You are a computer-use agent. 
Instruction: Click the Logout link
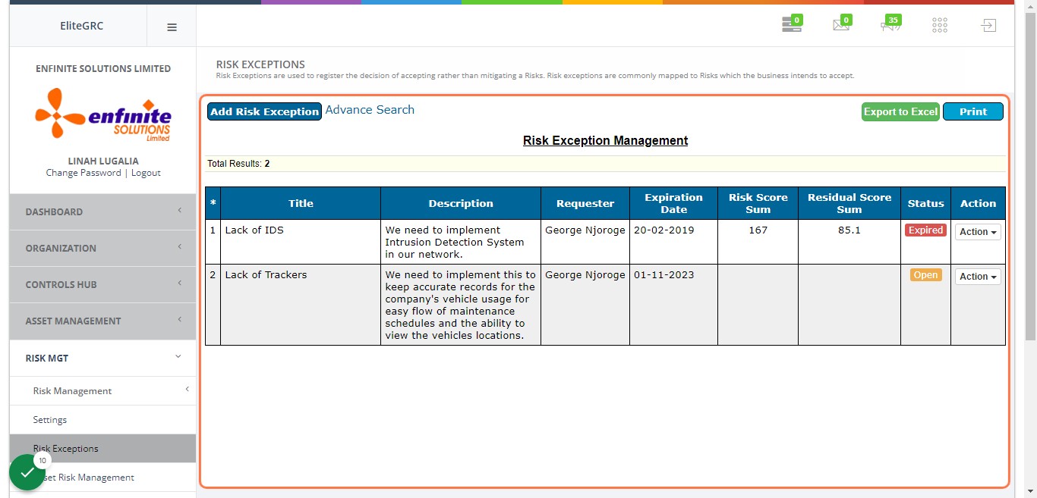tap(146, 173)
